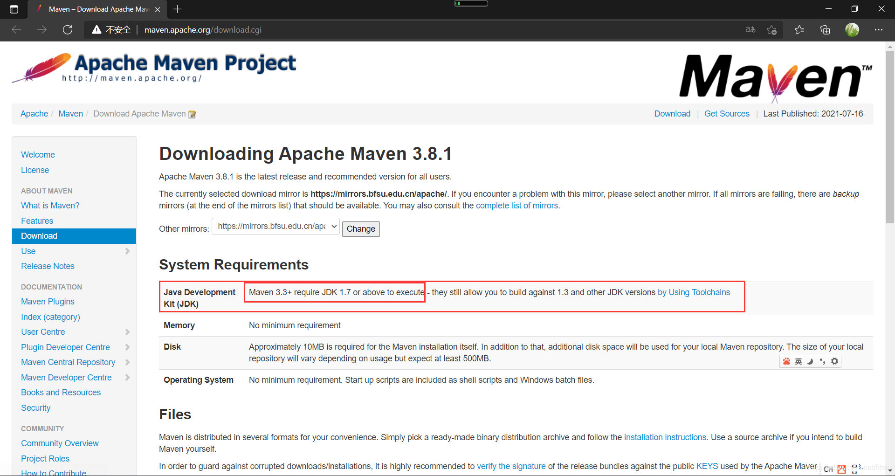Open the KEYS link
This screenshot has height=476, width=895.
pyautogui.click(x=707, y=466)
